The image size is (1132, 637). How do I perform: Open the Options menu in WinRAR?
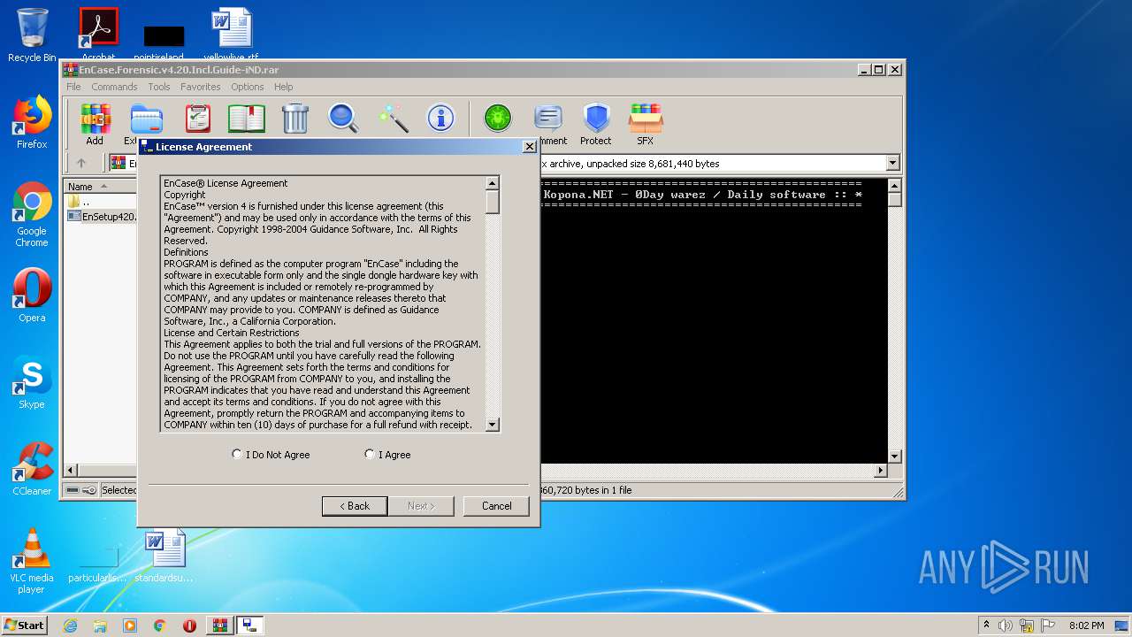(x=248, y=87)
